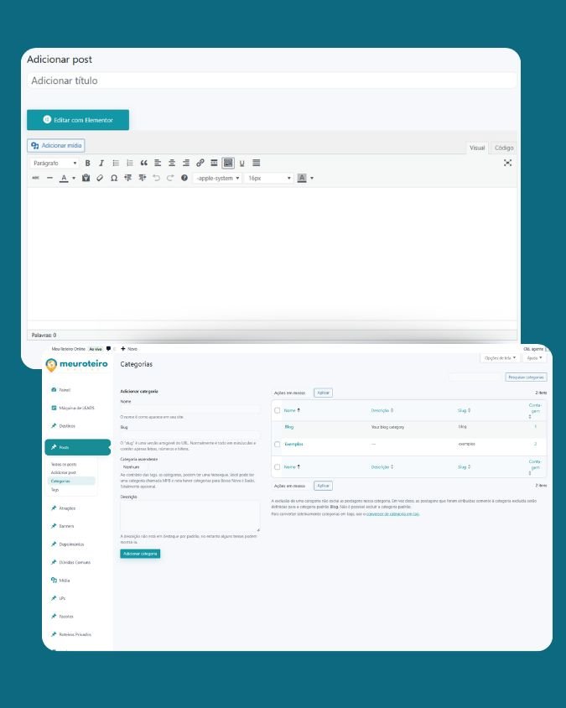Click the Adicionar título input field
566x708 pixels.
[x=272, y=81]
